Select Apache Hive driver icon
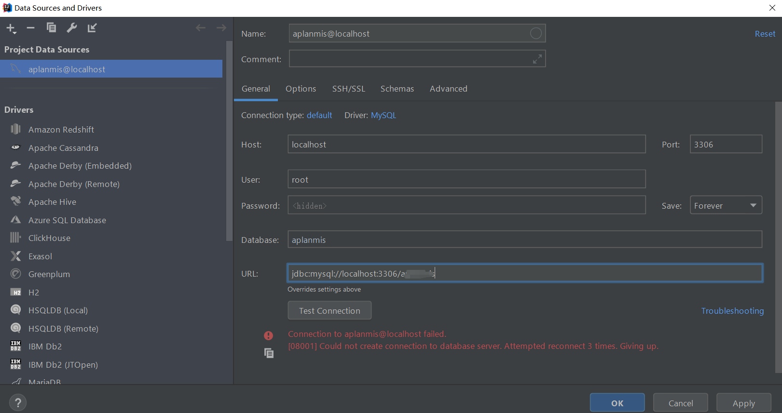Image resolution: width=782 pixels, height=413 pixels. click(16, 201)
